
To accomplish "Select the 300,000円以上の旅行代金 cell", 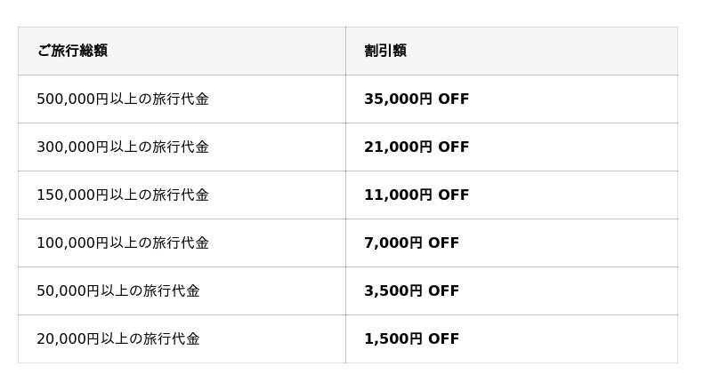I will [123, 147].
